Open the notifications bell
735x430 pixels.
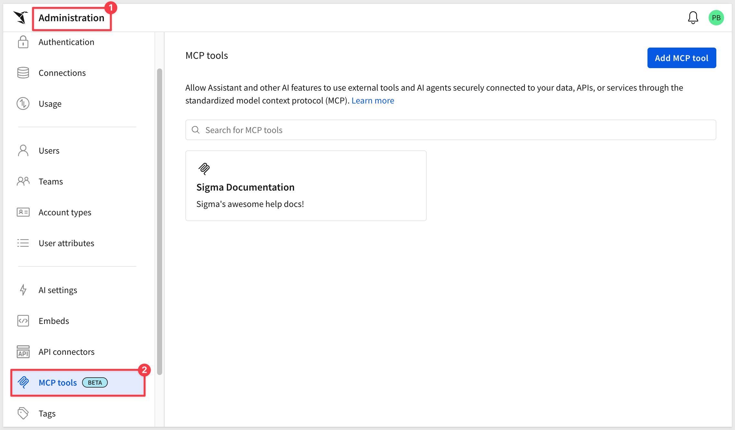click(693, 18)
